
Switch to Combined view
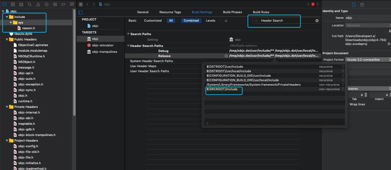191,21
